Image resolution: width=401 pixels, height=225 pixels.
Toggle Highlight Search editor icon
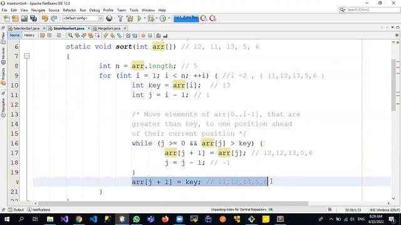pyautogui.click(x=90, y=36)
